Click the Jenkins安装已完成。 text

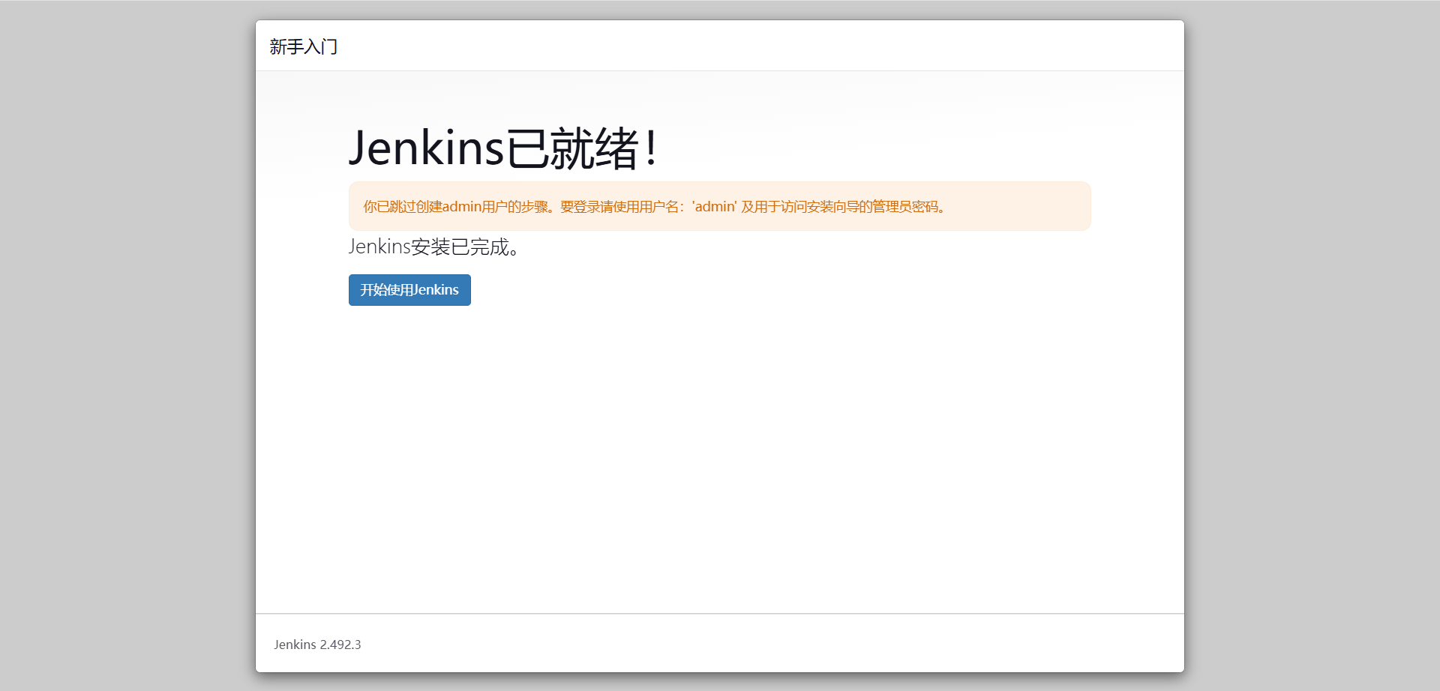[x=433, y=247]
